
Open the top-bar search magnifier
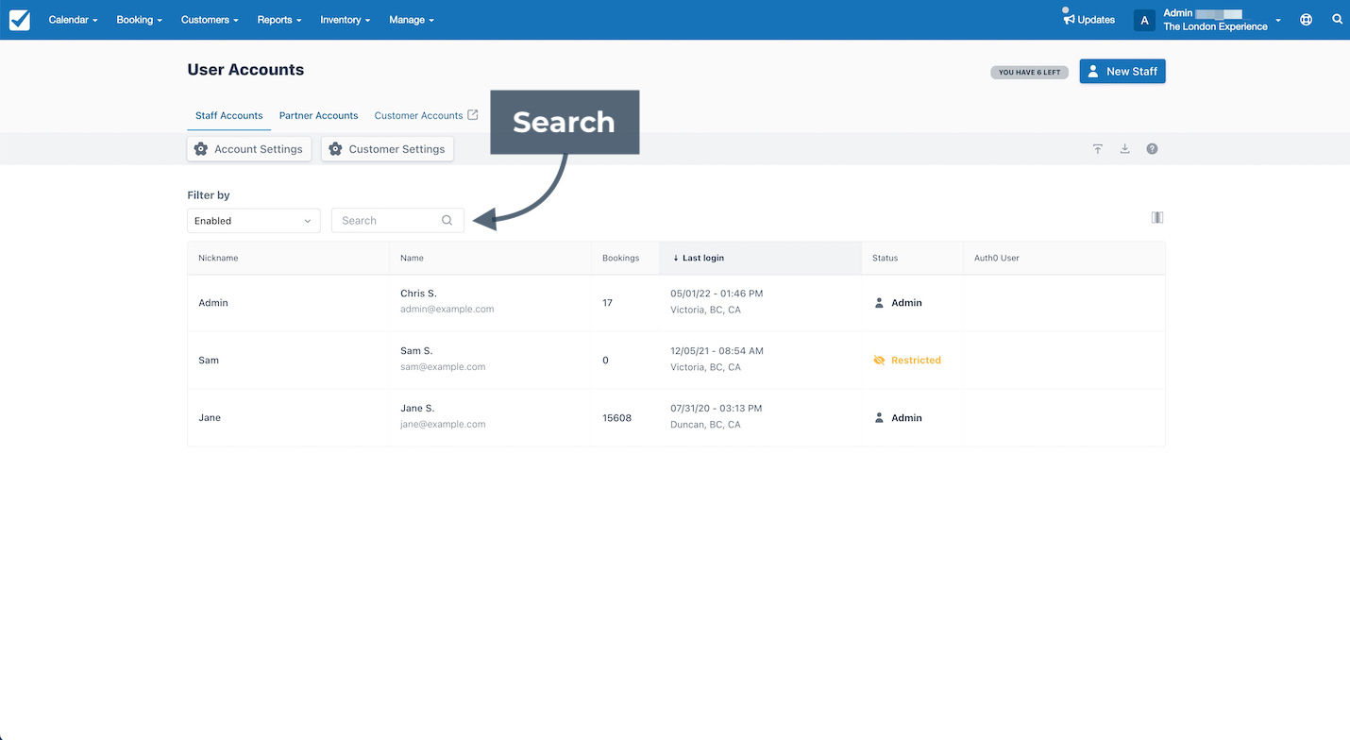pos(1338,19)
